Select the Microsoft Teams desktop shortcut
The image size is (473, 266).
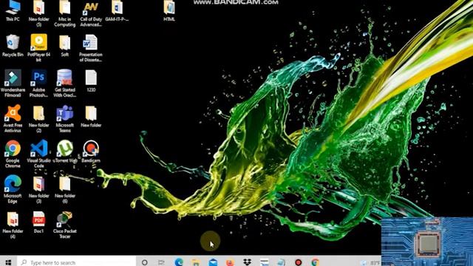tap(64, 118)
